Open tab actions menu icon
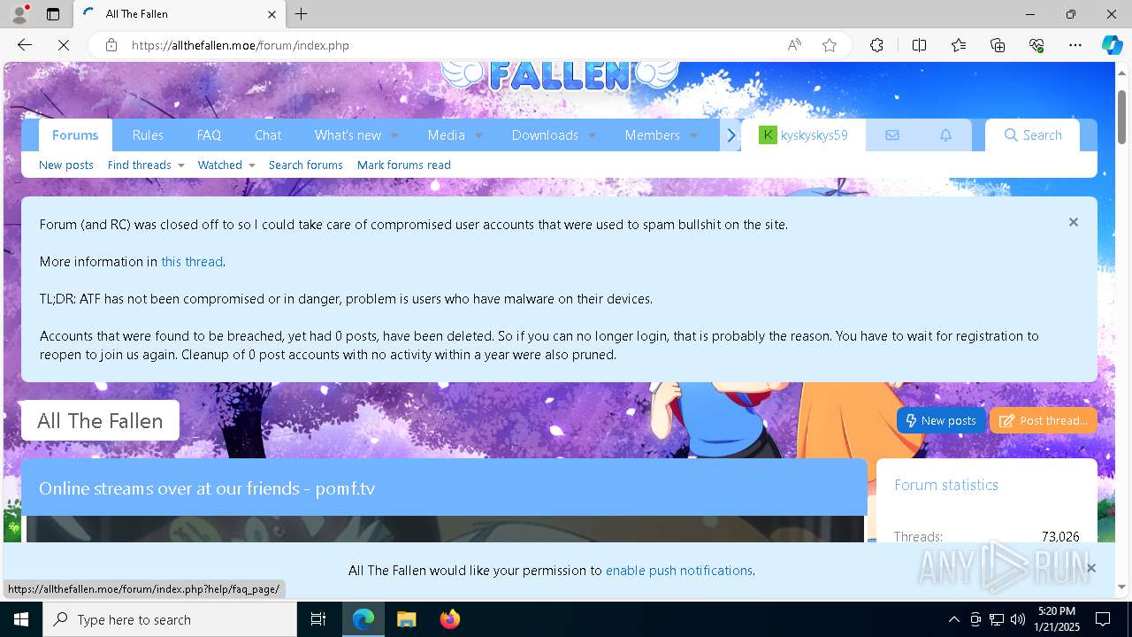The height and width of the screenshot is (637, 1132). coord(53,14)
